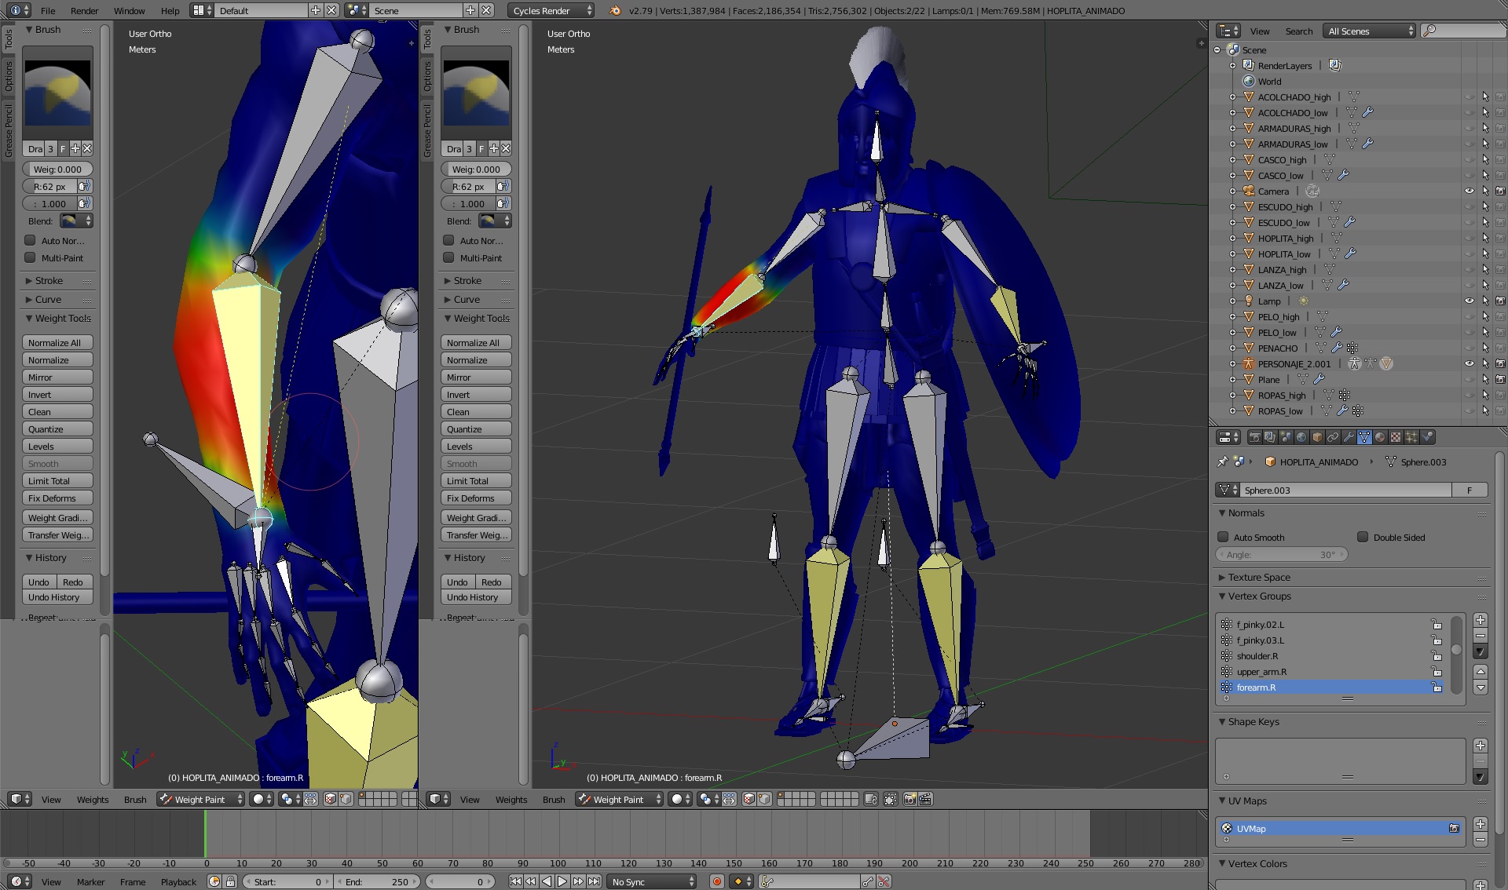1508x890 pixels.
Task: Expand the Stroke panel in left toolshelf
Action: coord(49,280)
